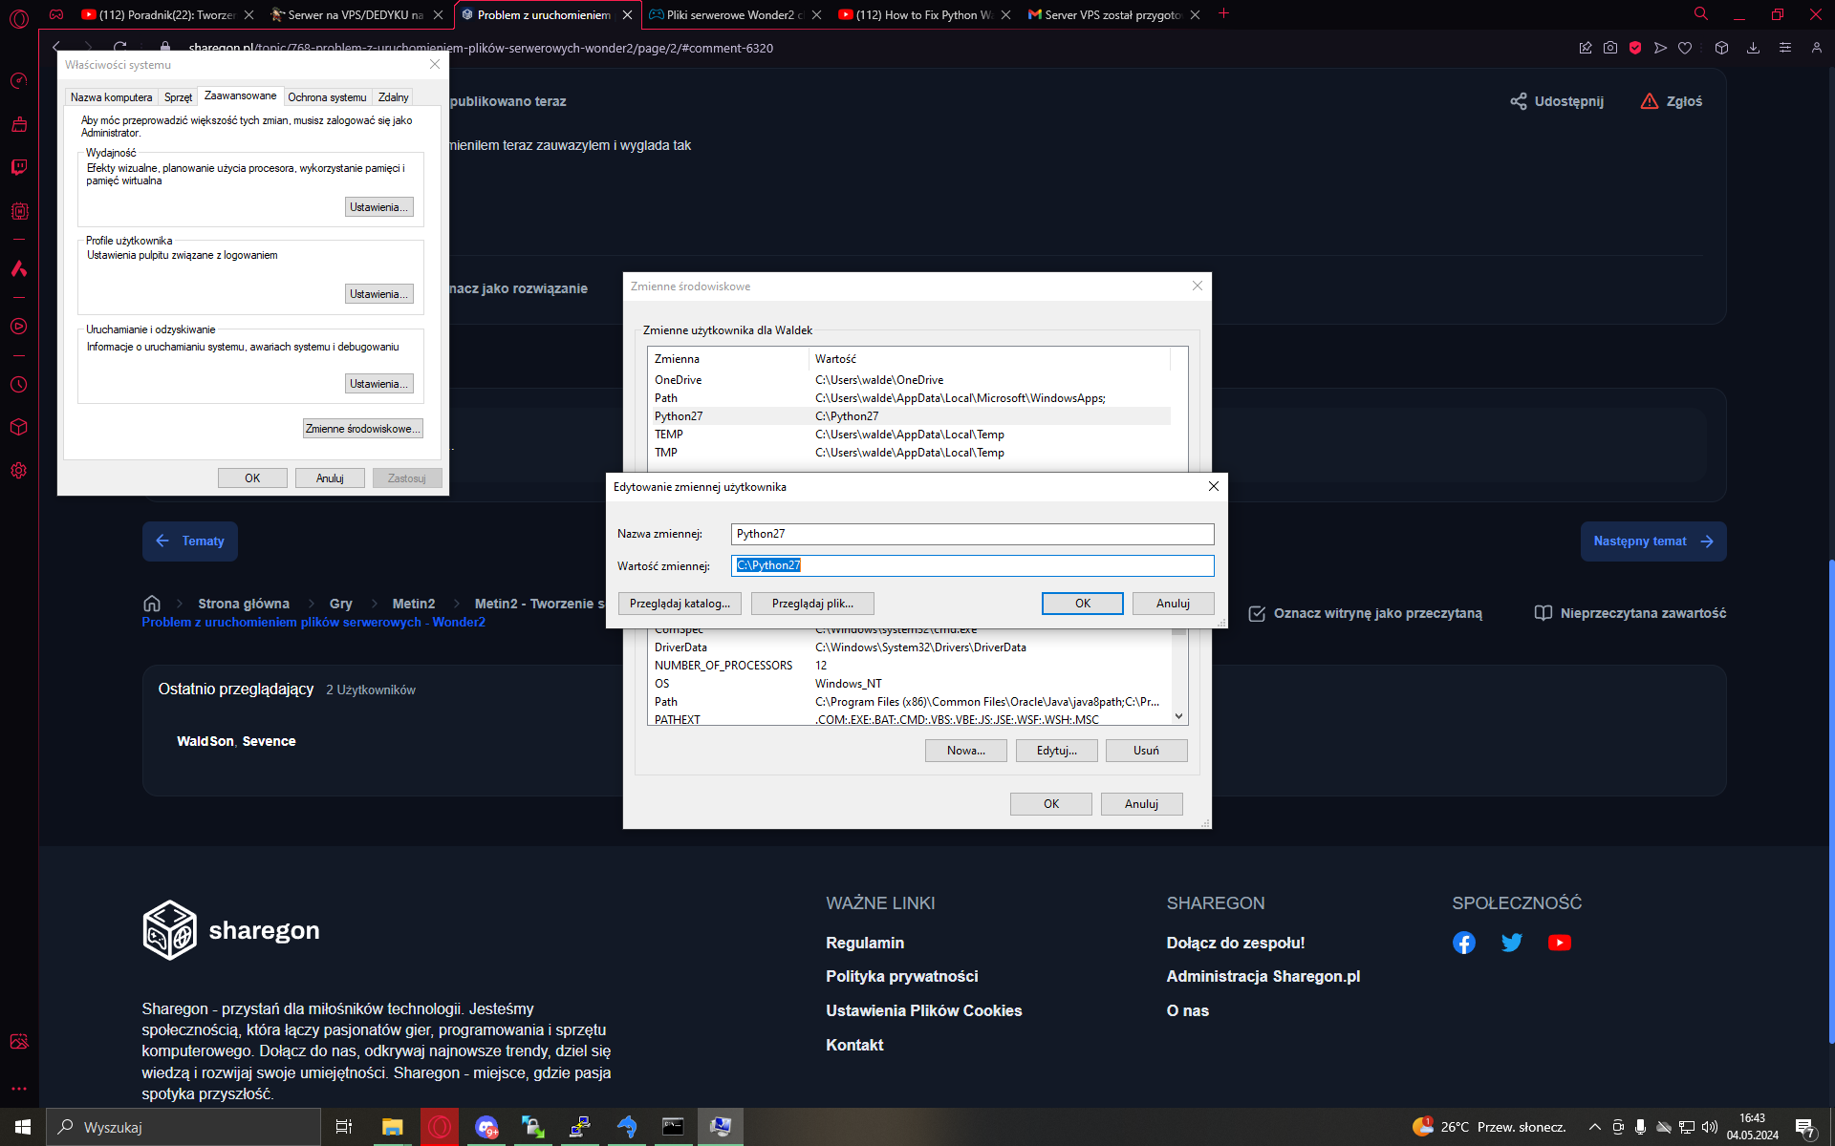Viewport: 1835px width, 1146px height.
Task: Click the home icon in breadcrumbs
Action: tap(151, 604)
